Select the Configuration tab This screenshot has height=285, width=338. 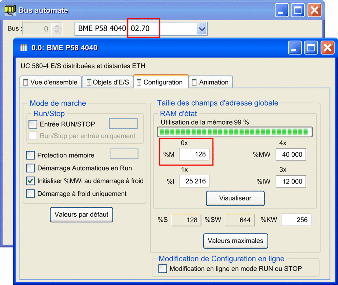point(161,82)
